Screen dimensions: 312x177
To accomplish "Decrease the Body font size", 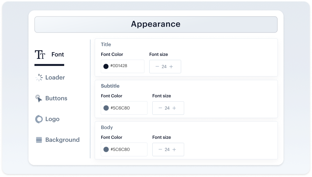I will (160, 149).
